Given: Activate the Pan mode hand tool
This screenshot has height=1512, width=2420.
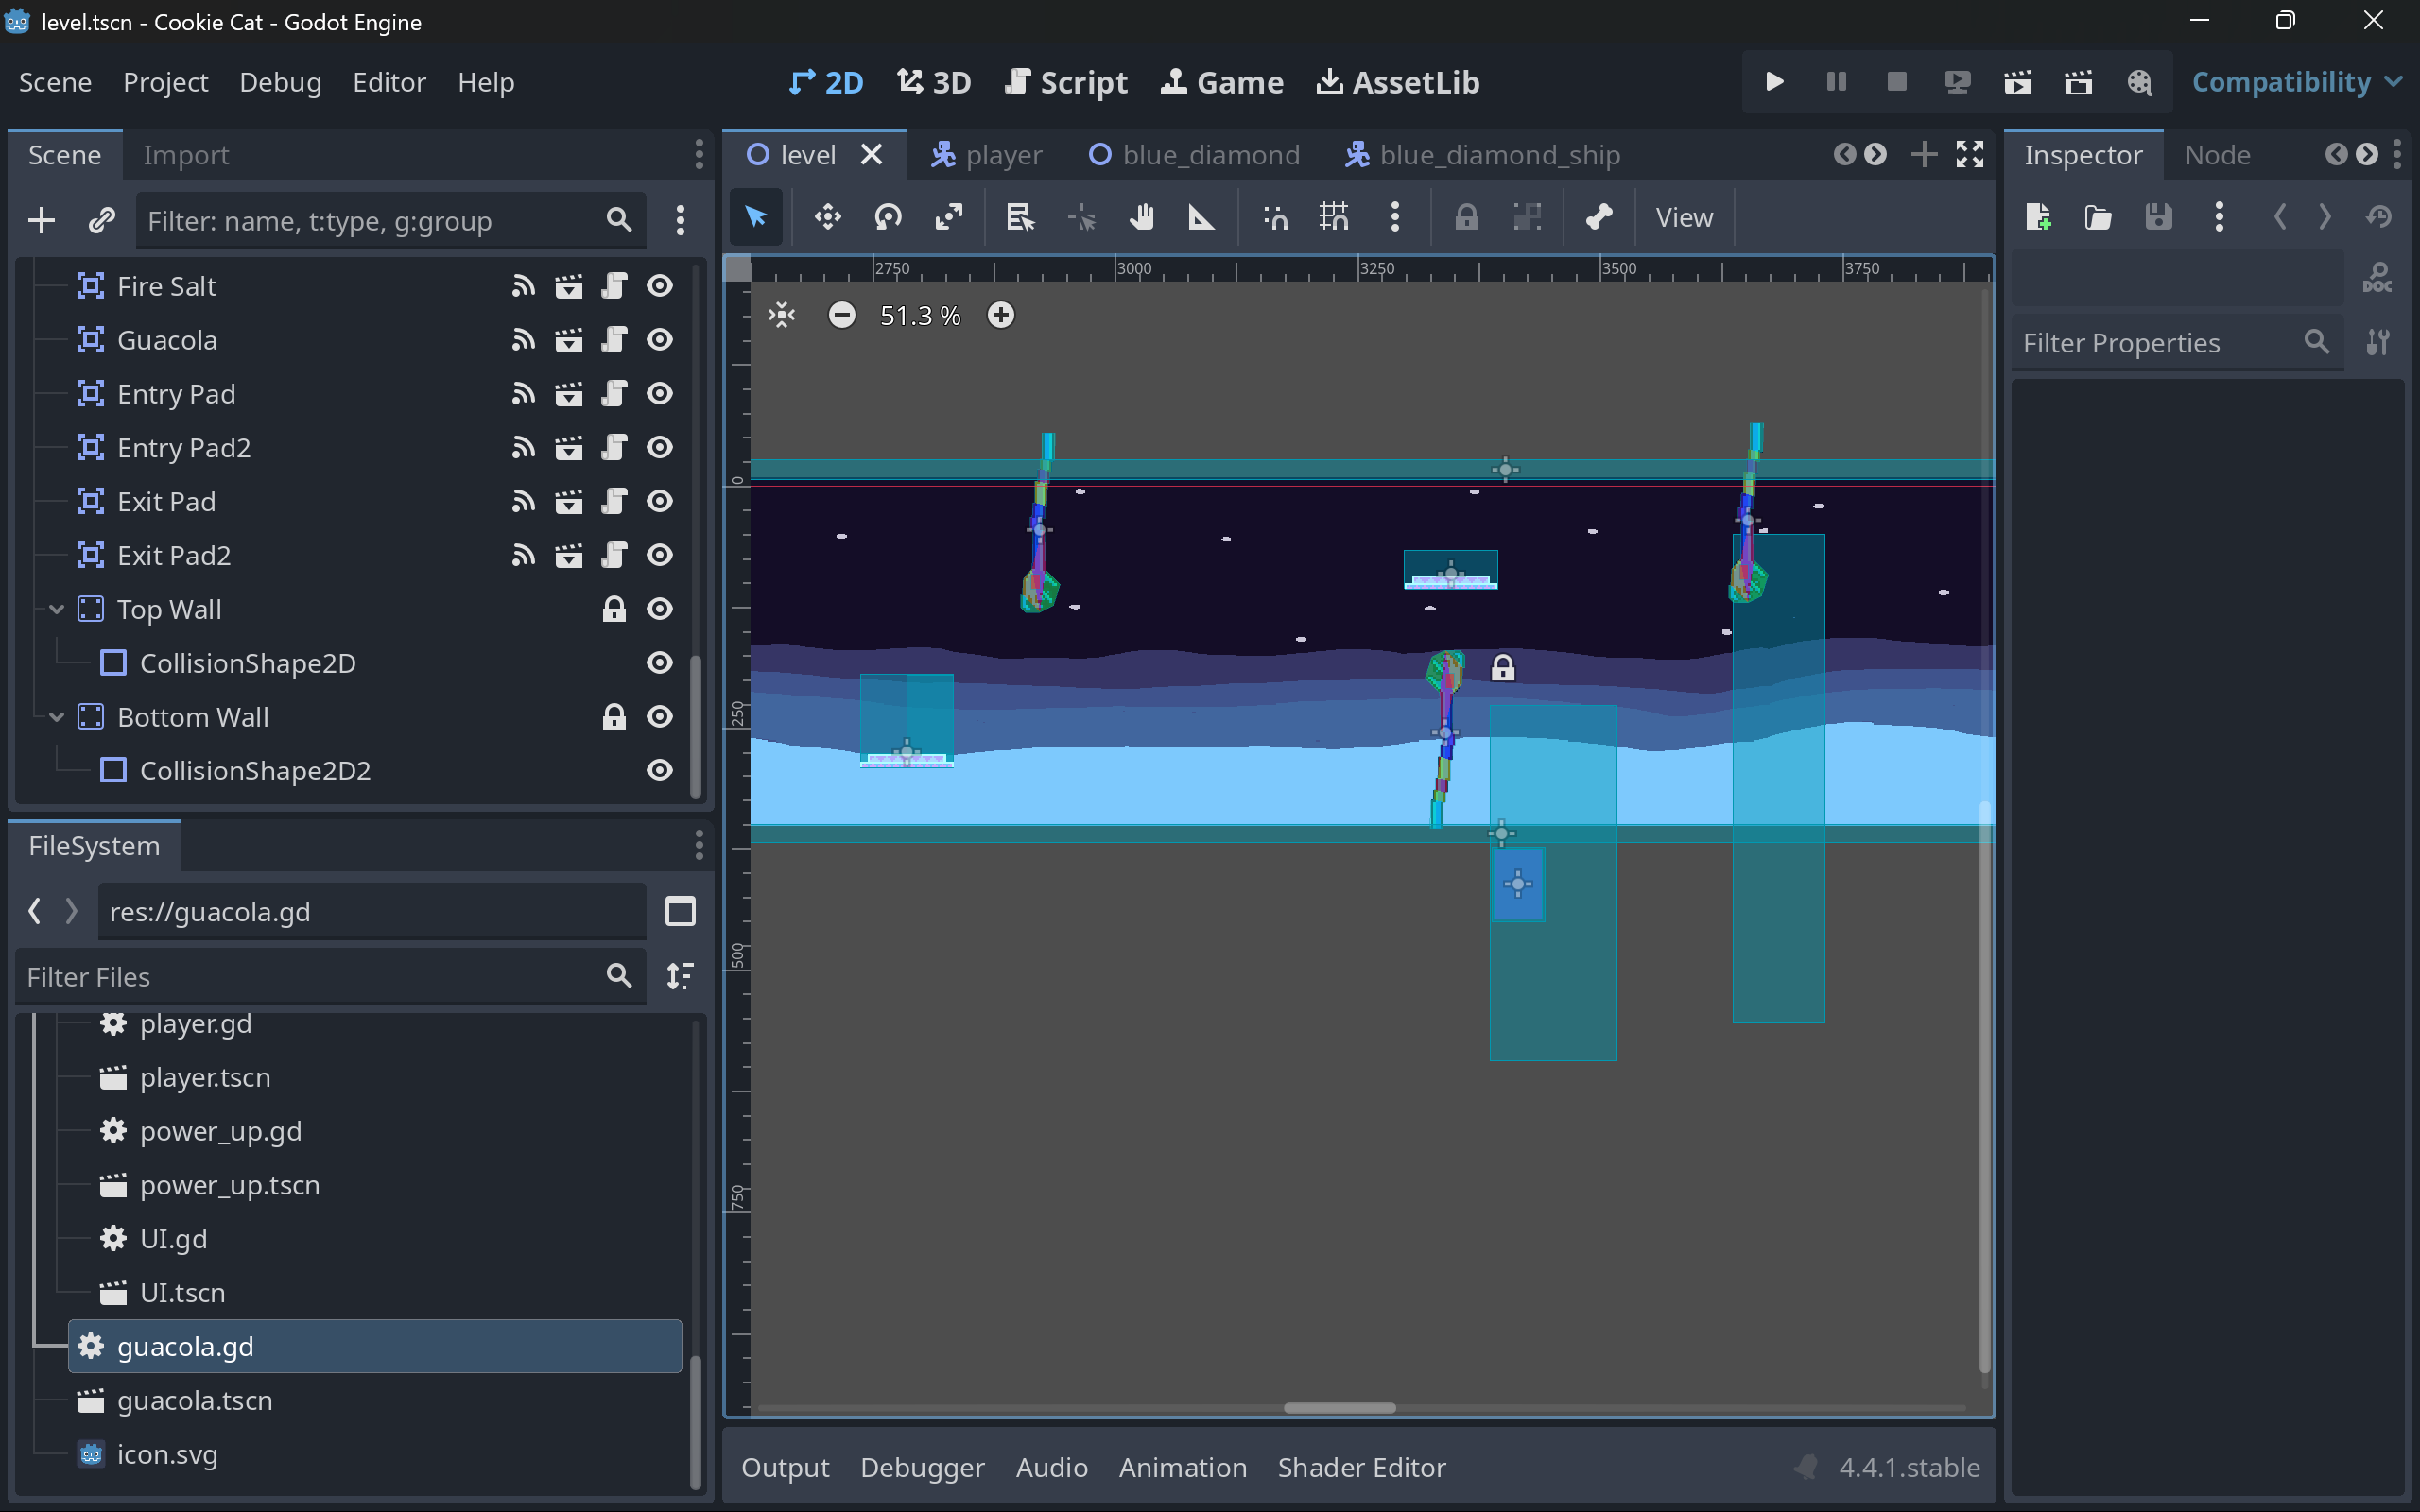Looking at the screenshot, I should pyautogui.click(x=1141, y=217).
